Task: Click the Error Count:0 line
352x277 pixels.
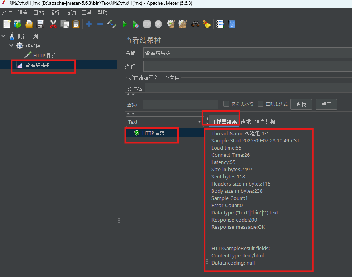Action: point(227,205)
